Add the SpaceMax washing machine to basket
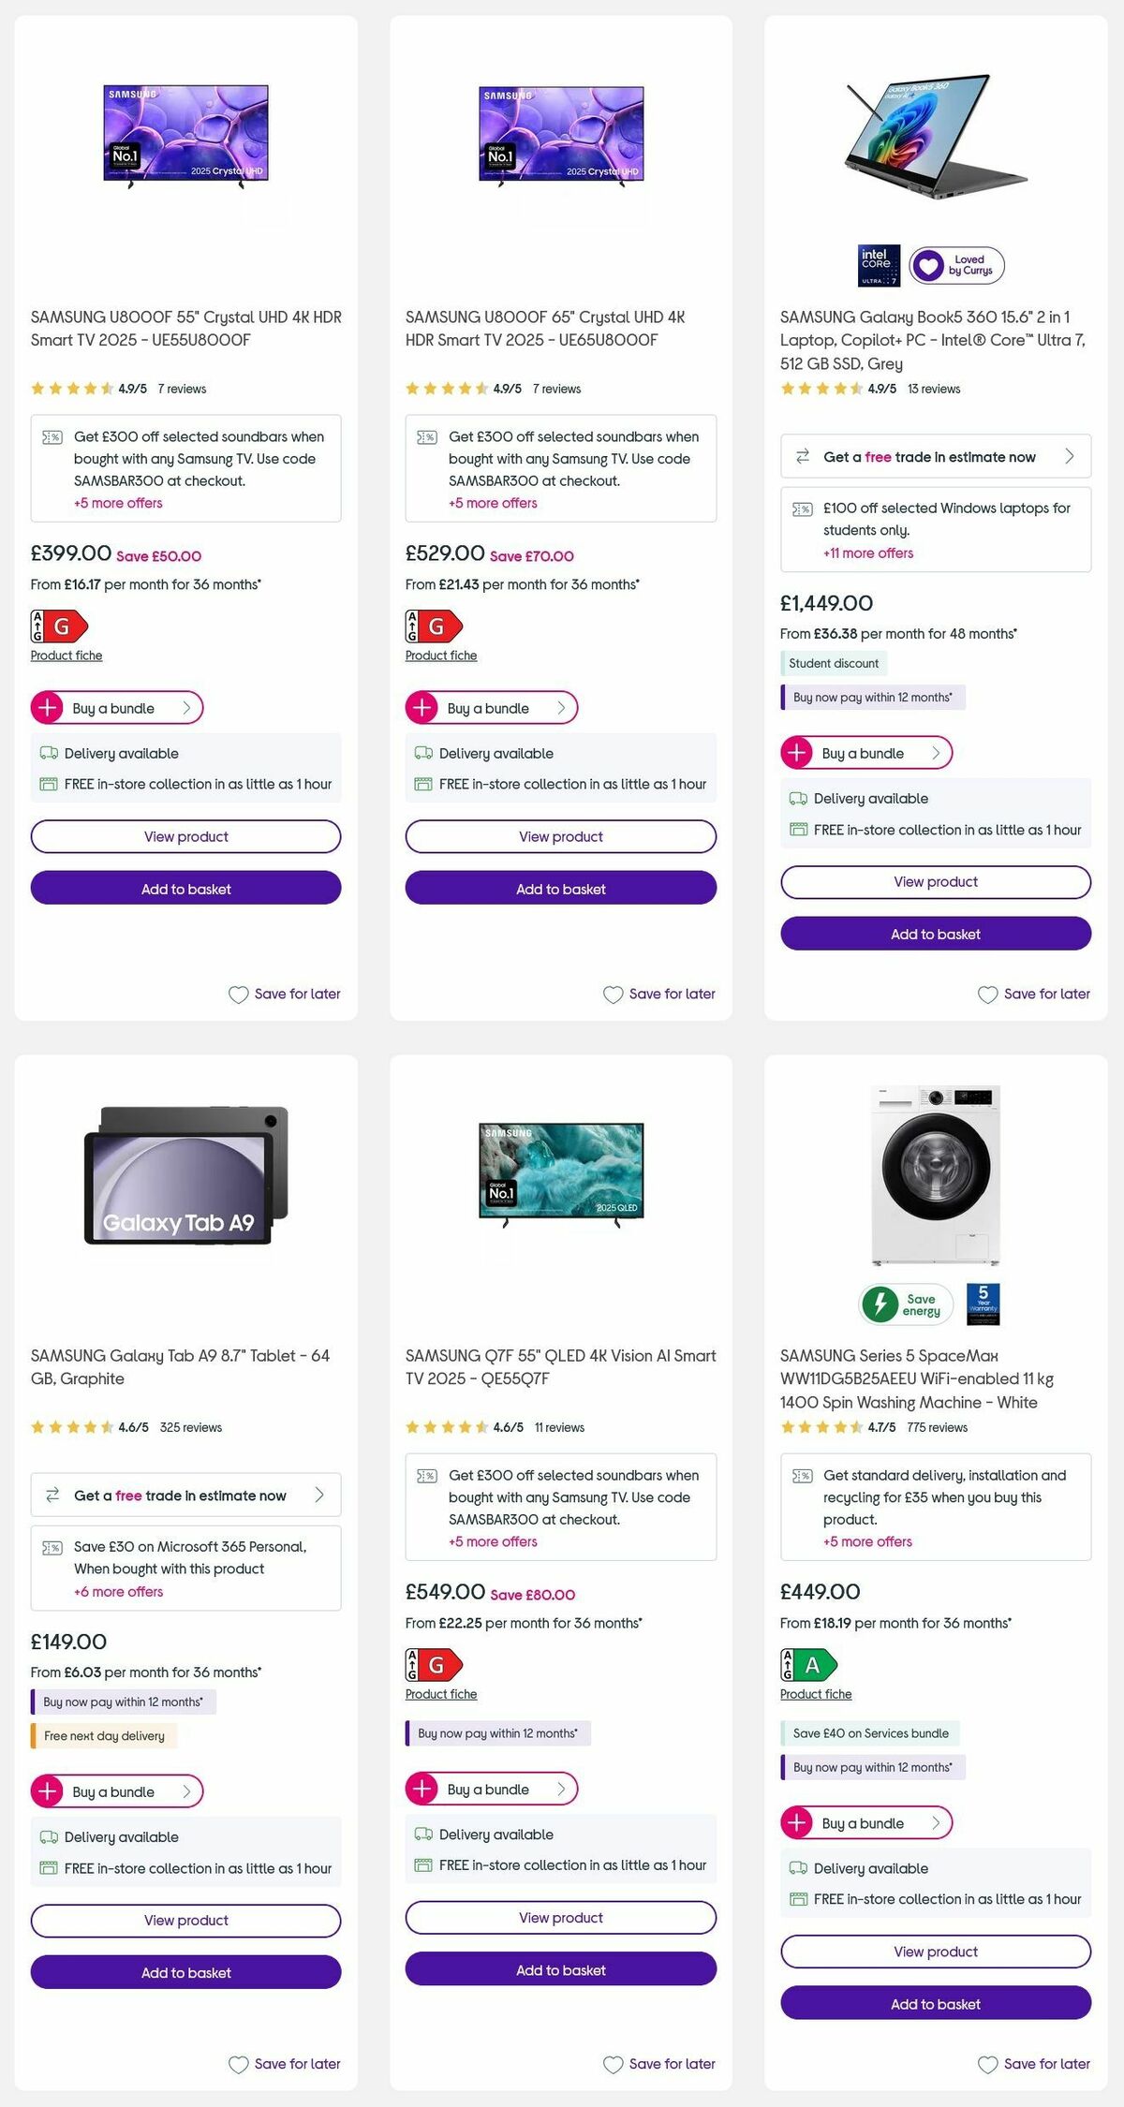The width and height of the screenshot is (1124, 2107). 936,2003
